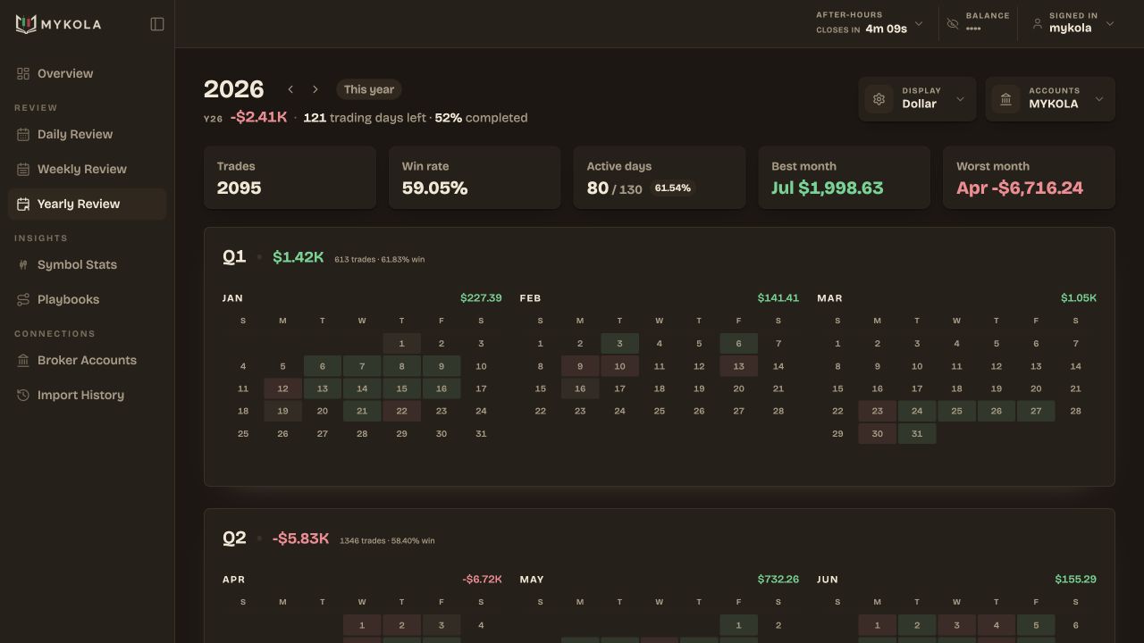Screen dimensions: 1144x643
Task: Click JUN month total $155.29
Action: 1076,580
